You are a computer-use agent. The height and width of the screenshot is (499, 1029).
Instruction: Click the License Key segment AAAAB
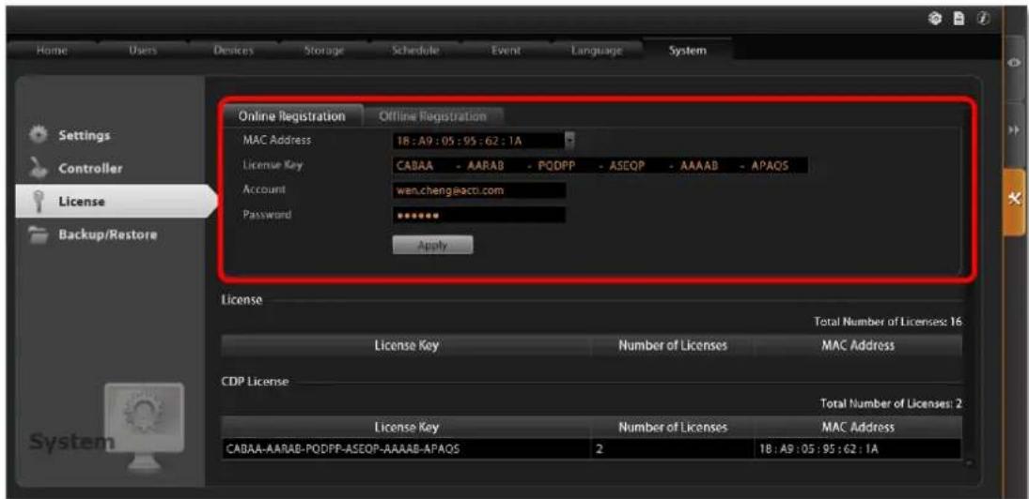click(x=699, y=166)
